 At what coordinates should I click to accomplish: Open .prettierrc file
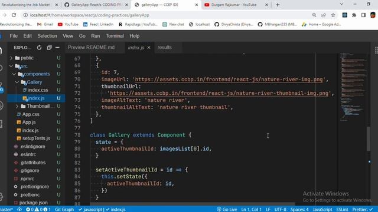click(x=30, y=195)
